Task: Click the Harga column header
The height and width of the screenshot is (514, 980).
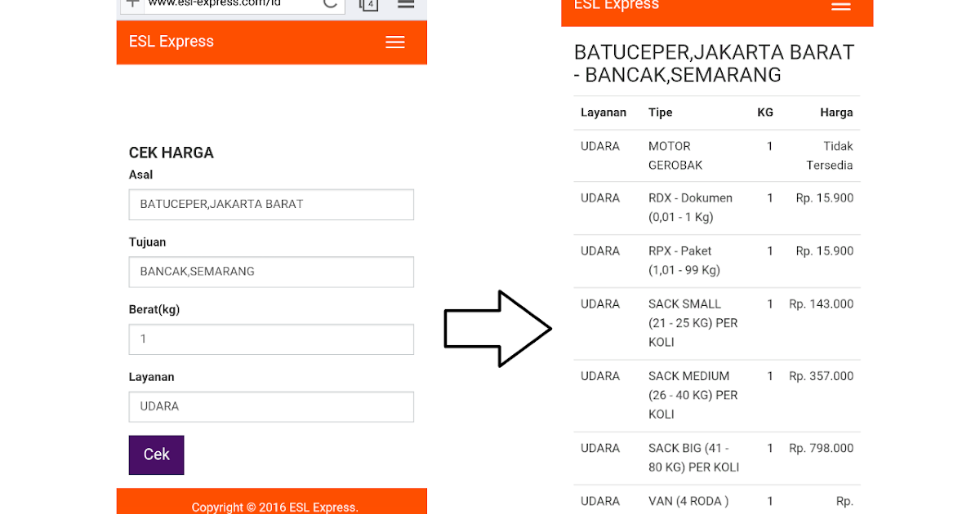Action: tap(837, 113)
